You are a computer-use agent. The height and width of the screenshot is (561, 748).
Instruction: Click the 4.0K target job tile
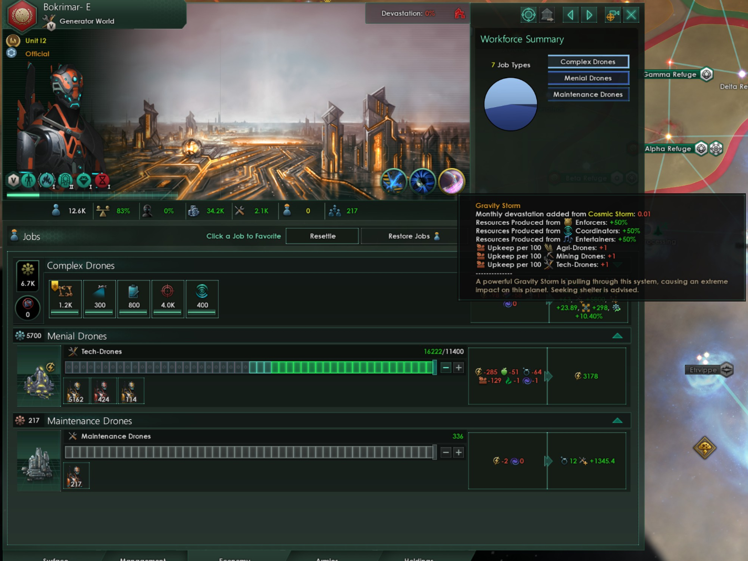pyautogui.click(x=168, y=298)
